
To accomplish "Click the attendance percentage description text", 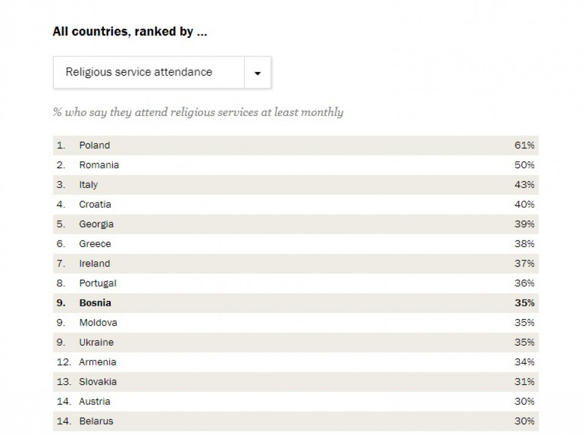I will click(198, 112).
